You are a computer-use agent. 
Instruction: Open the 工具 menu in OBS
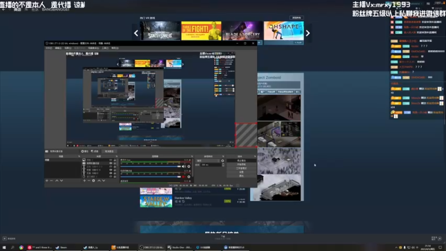coord(105,48)
